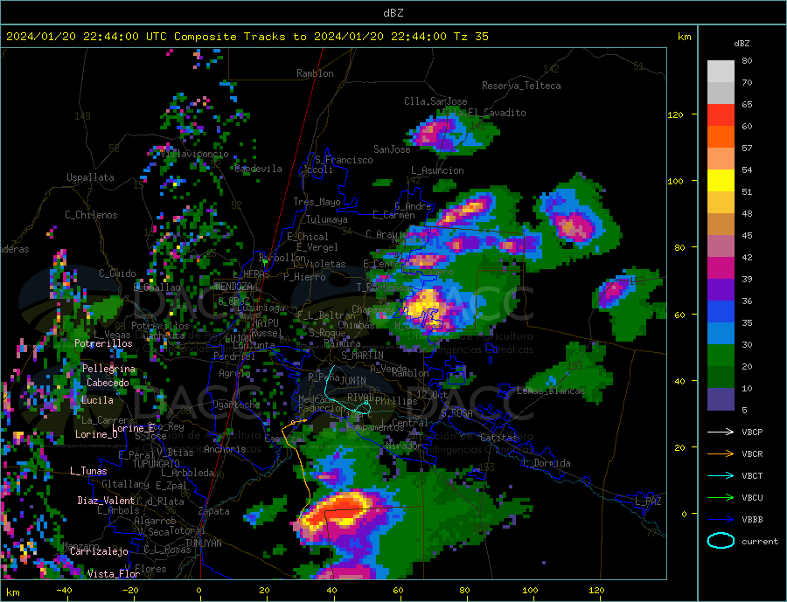Click the Reserva_Telteca label
This screenshot has width=787, height=602.
point(521,86)
